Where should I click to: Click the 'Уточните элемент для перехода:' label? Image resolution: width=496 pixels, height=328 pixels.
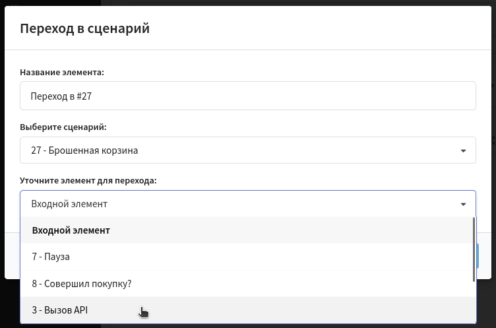88,180
